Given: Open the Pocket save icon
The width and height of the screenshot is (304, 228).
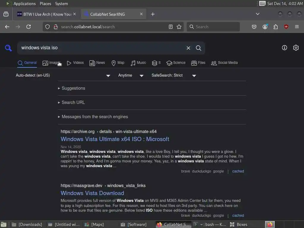Looking at the screenshot, I should pyautogui.click(x=254, y=27).
